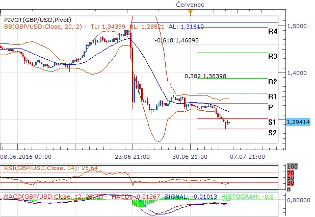
Task: Select the MACD(GBP/USD.Close, 12, 26, 9) label
Action: point(55,197)
